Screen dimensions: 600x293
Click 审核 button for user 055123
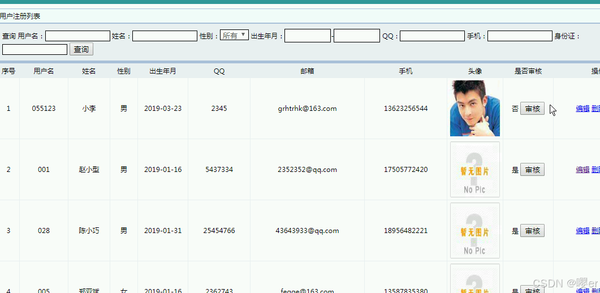click(x=532, y=109)
